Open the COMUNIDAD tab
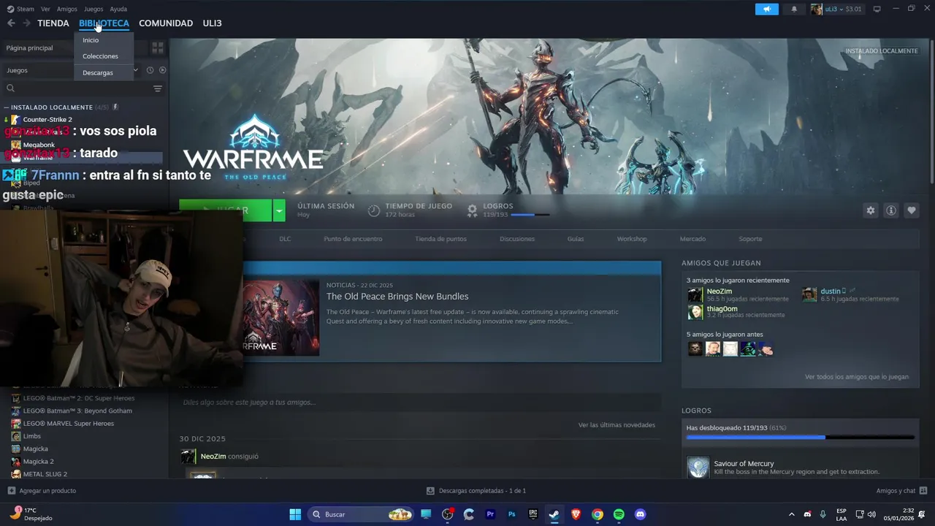This screenshot has height=526, width=935. click(x=166, y=23)
